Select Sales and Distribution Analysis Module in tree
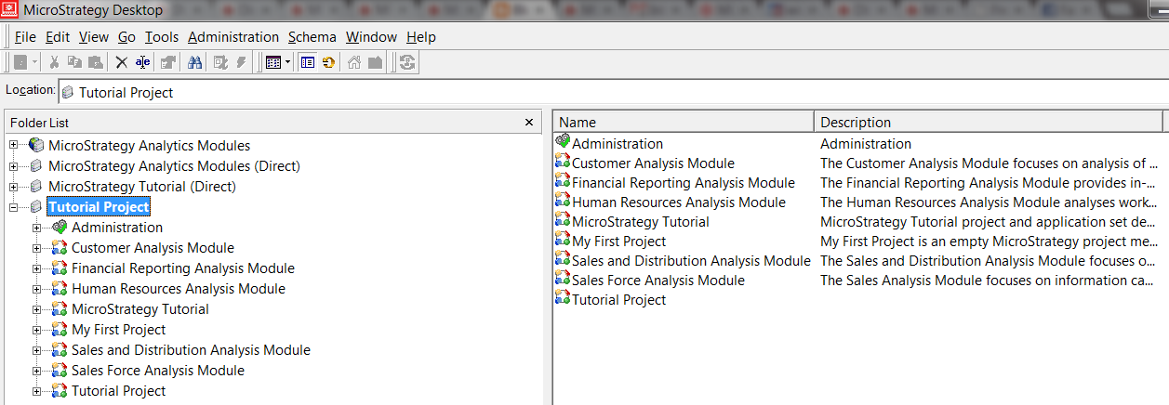This screenshot has height=405, width=1169. [191, 350]
